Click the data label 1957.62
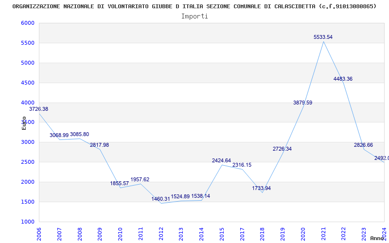 pyautogui.click(x=140, y=179)
